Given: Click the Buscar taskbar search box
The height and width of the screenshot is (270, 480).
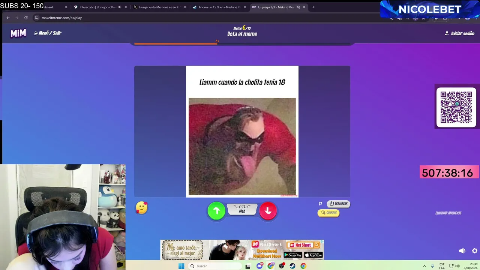Looking at the screenshot, I should tap(215, 266).
